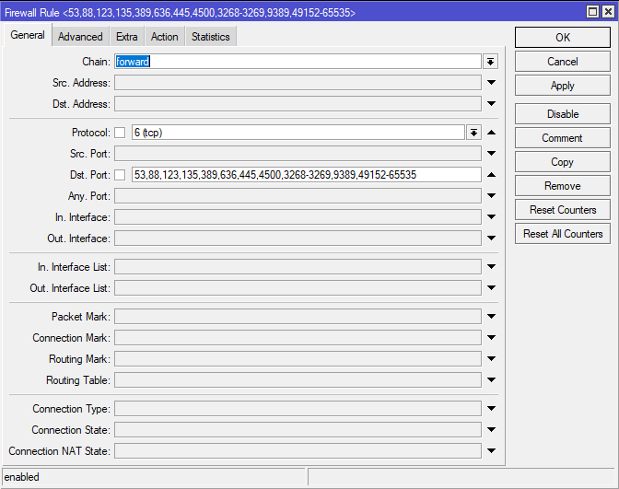Switch to the General tab

pos(28,35)
